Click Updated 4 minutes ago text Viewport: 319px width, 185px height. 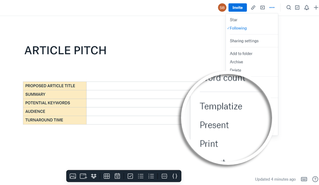point(275,179)
